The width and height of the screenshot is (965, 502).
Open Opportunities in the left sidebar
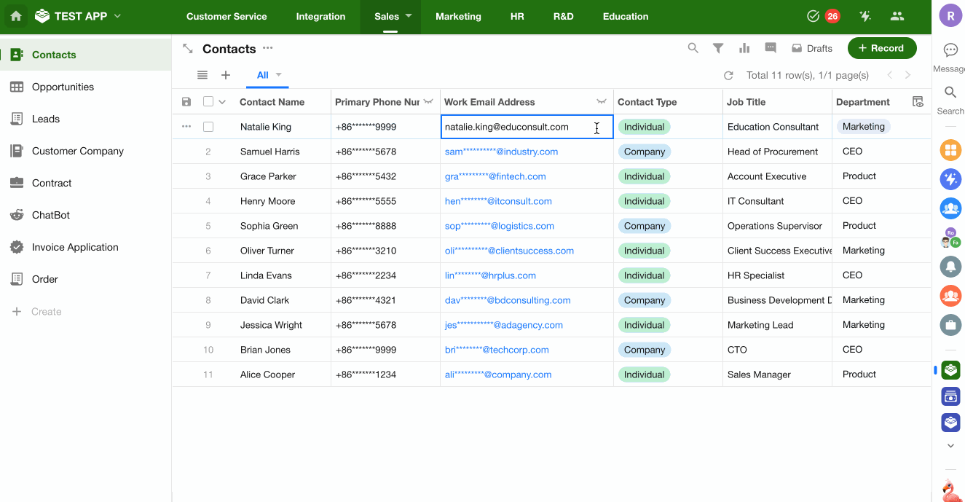[x=63, y=87]
